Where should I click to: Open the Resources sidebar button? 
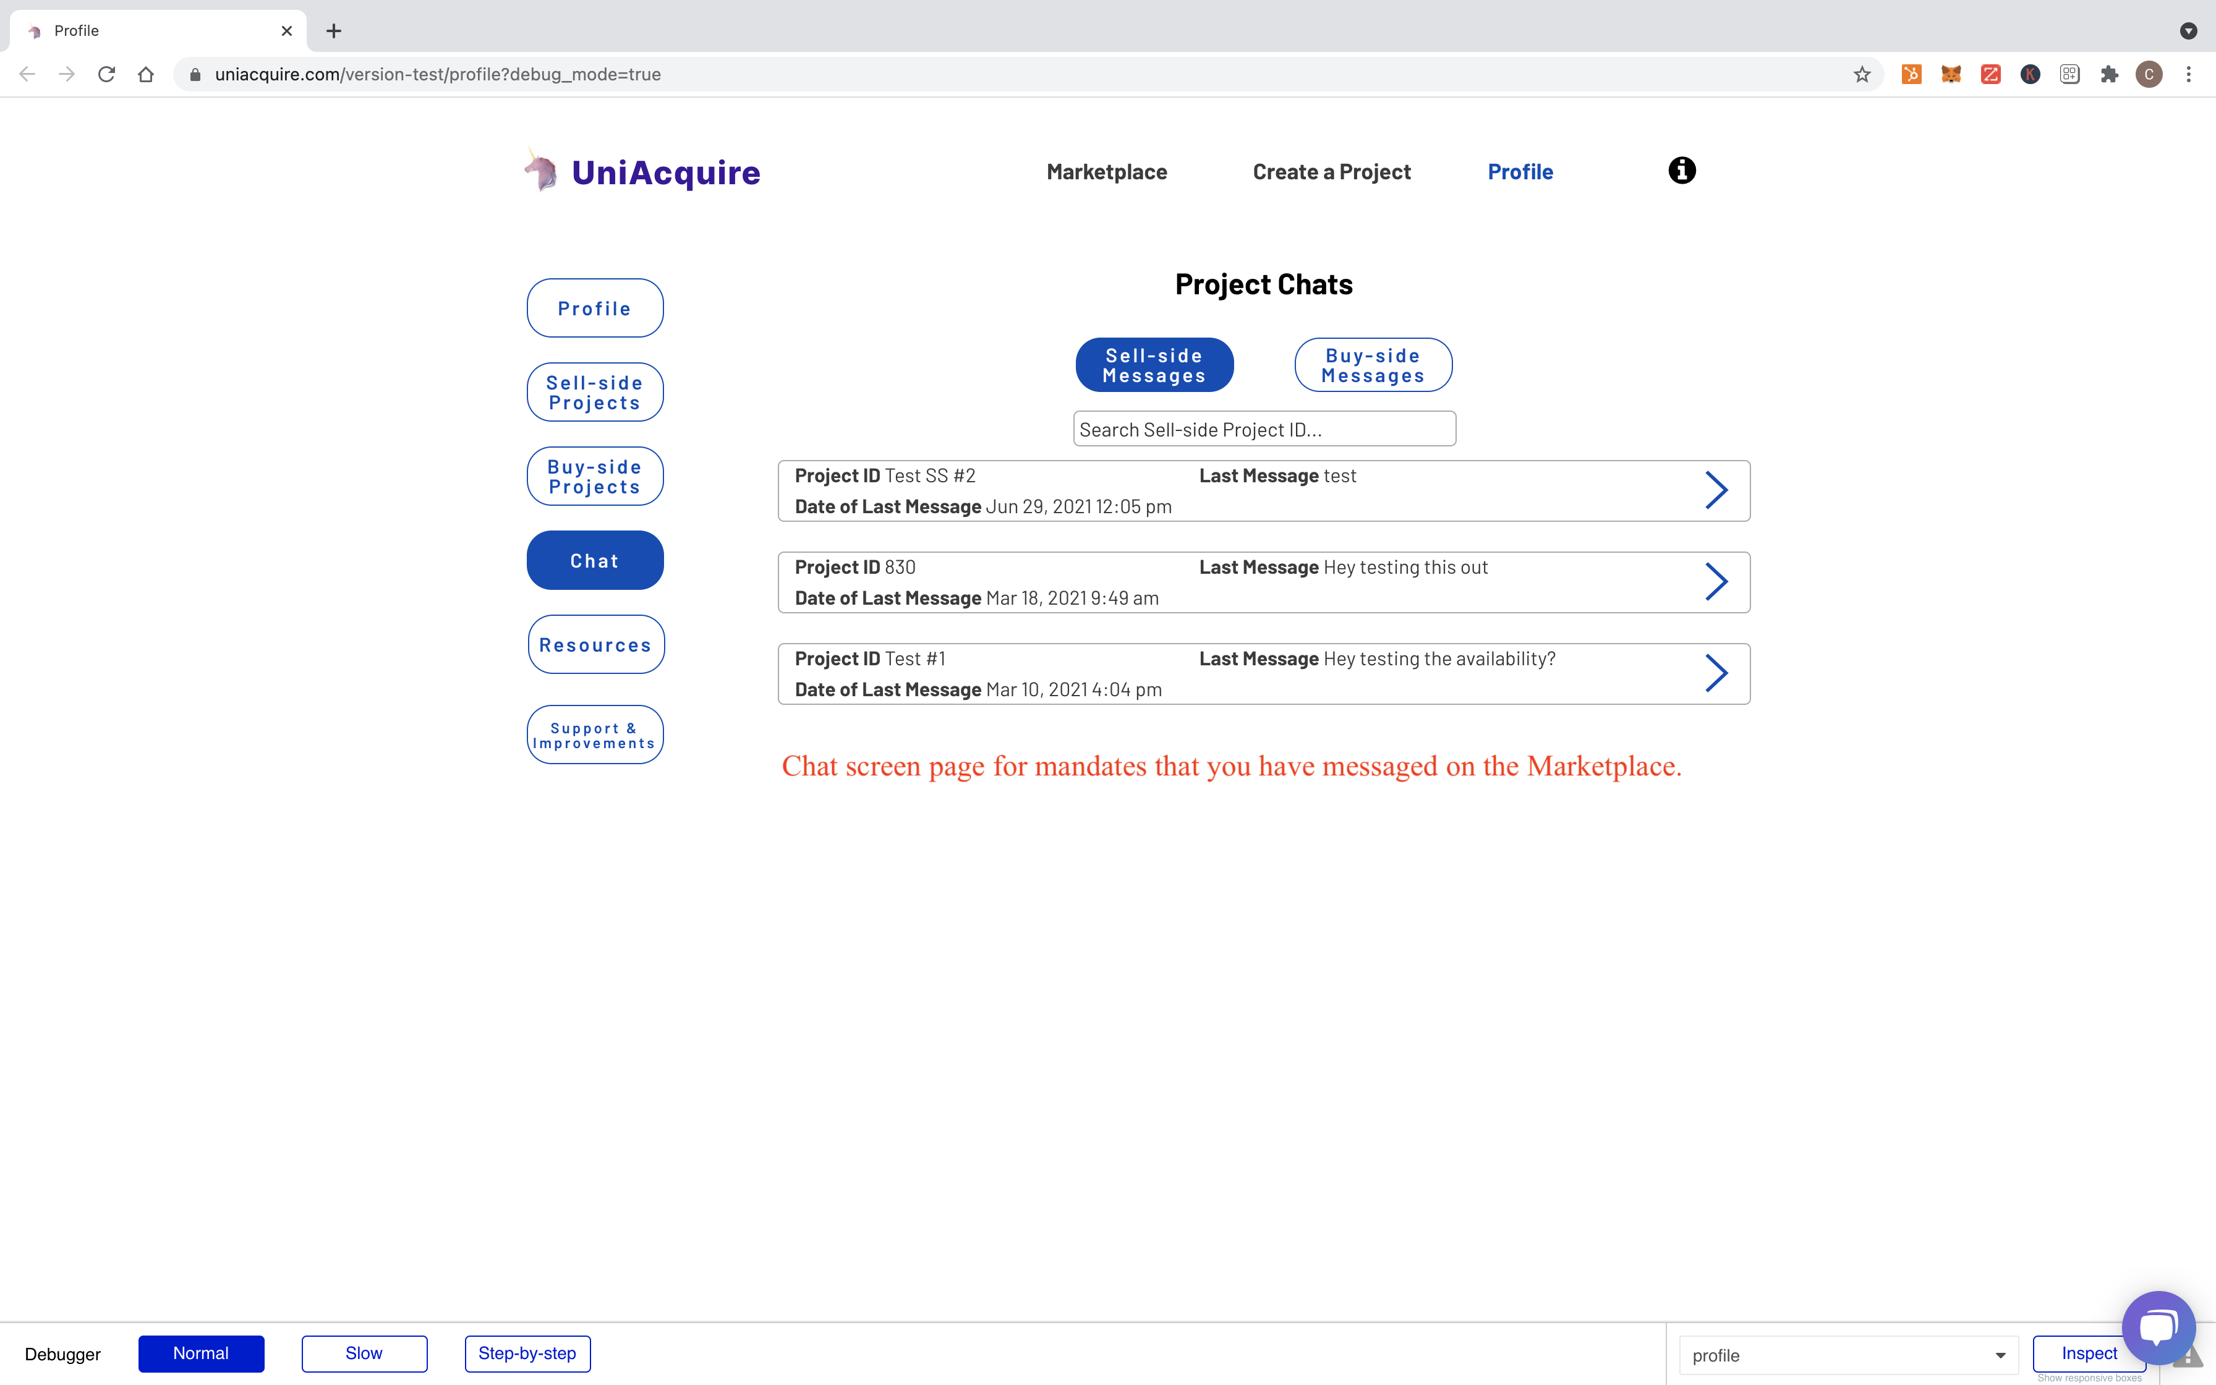tap(595, 645)
